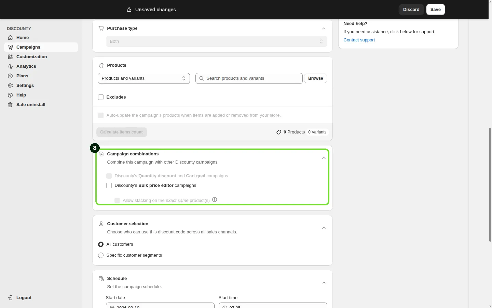This screenshot has width=492, height=308.
Task: Click the Settings gear icon
Action: [10, 86]
